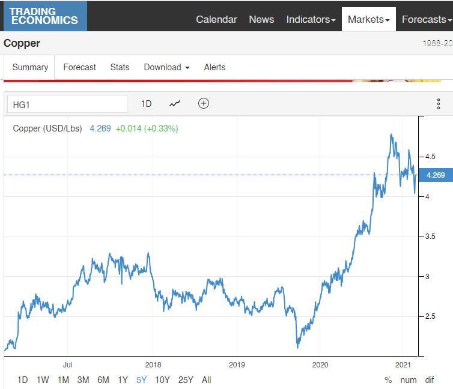Viewport: 453px width, 389px height.
Task: Select the 5Y chart range
Action: [142, 380]
